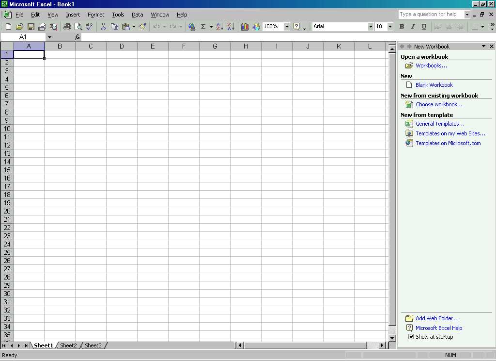Click the Save icon in toolbar
This screenshot has height=361, width=496.
[31, 27]
